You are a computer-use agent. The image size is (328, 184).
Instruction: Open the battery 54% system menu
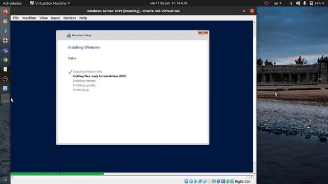(x=317, y=3)
